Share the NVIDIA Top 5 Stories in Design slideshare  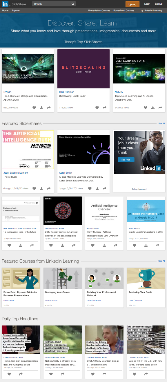point(49,108)
